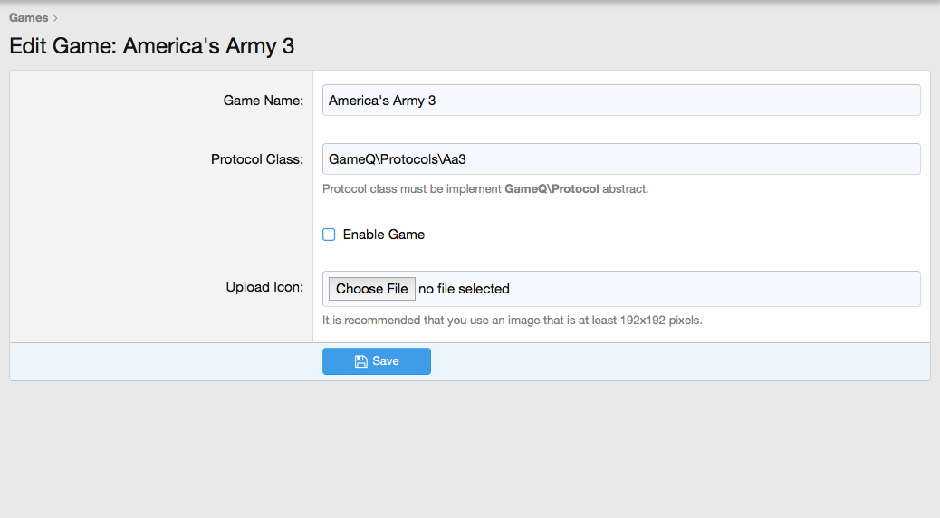Focus the Game Name input field
This screenshot has height=518, width=940.
click(620, 101)
